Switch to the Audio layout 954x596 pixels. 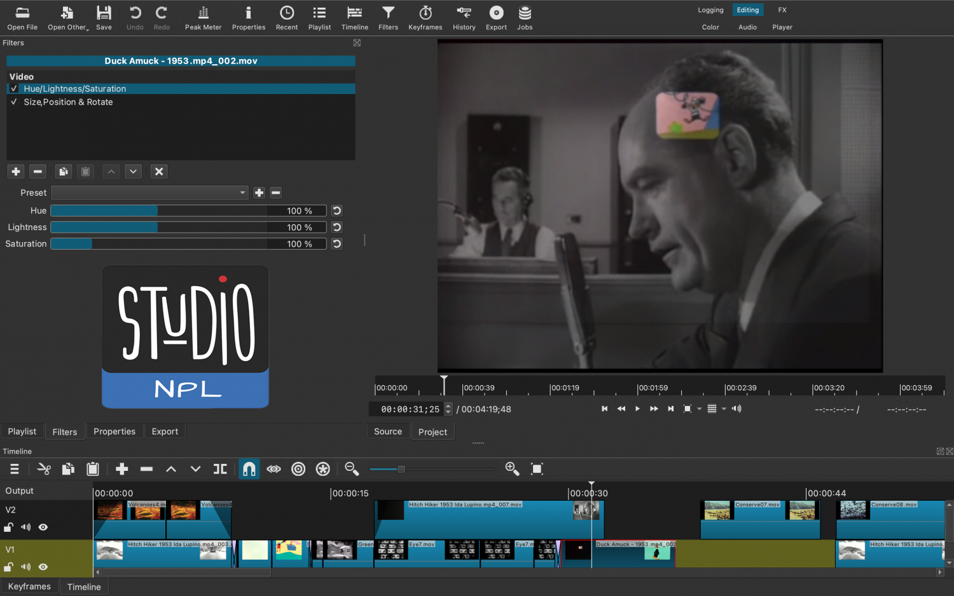[x=747, y=27]
